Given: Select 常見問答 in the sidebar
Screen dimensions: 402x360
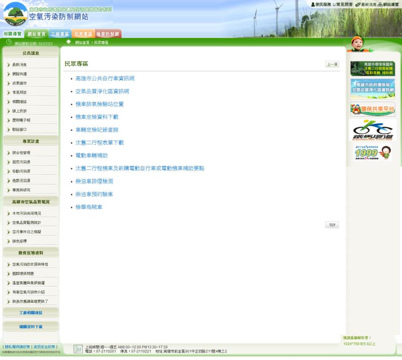Looking at the screenshot, I should click(20, 93).
